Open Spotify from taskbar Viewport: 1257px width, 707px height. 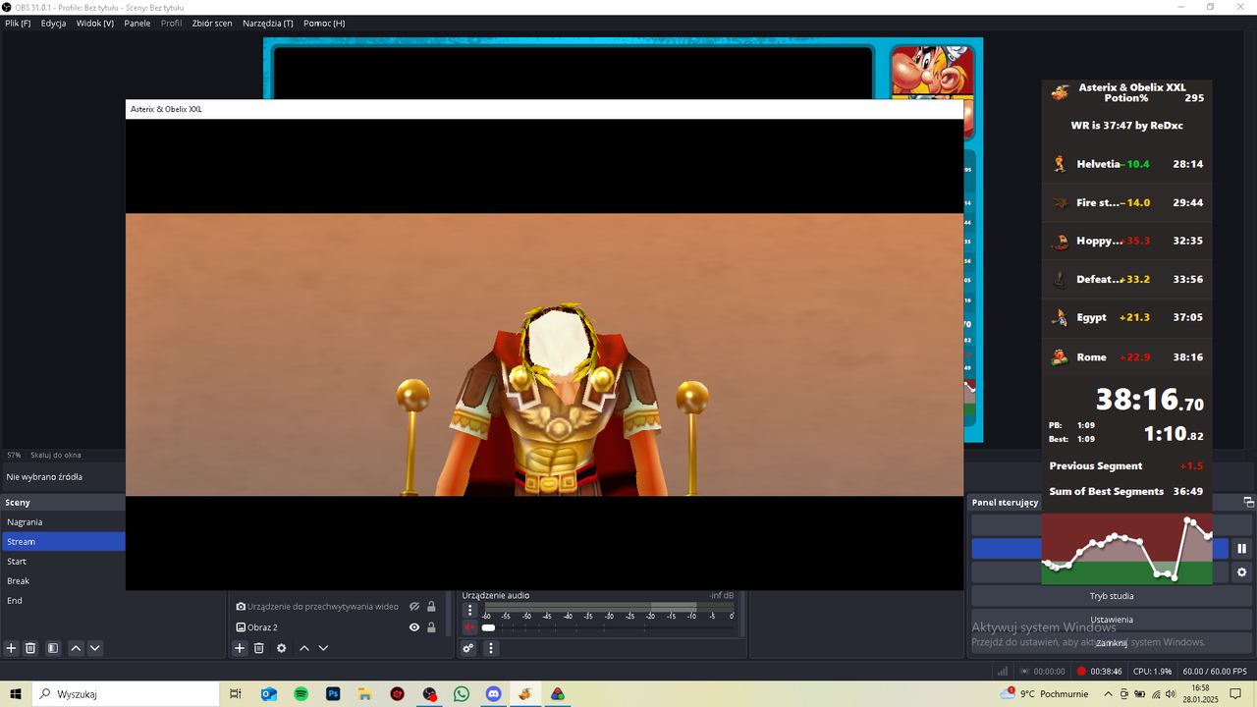(301, 694)
